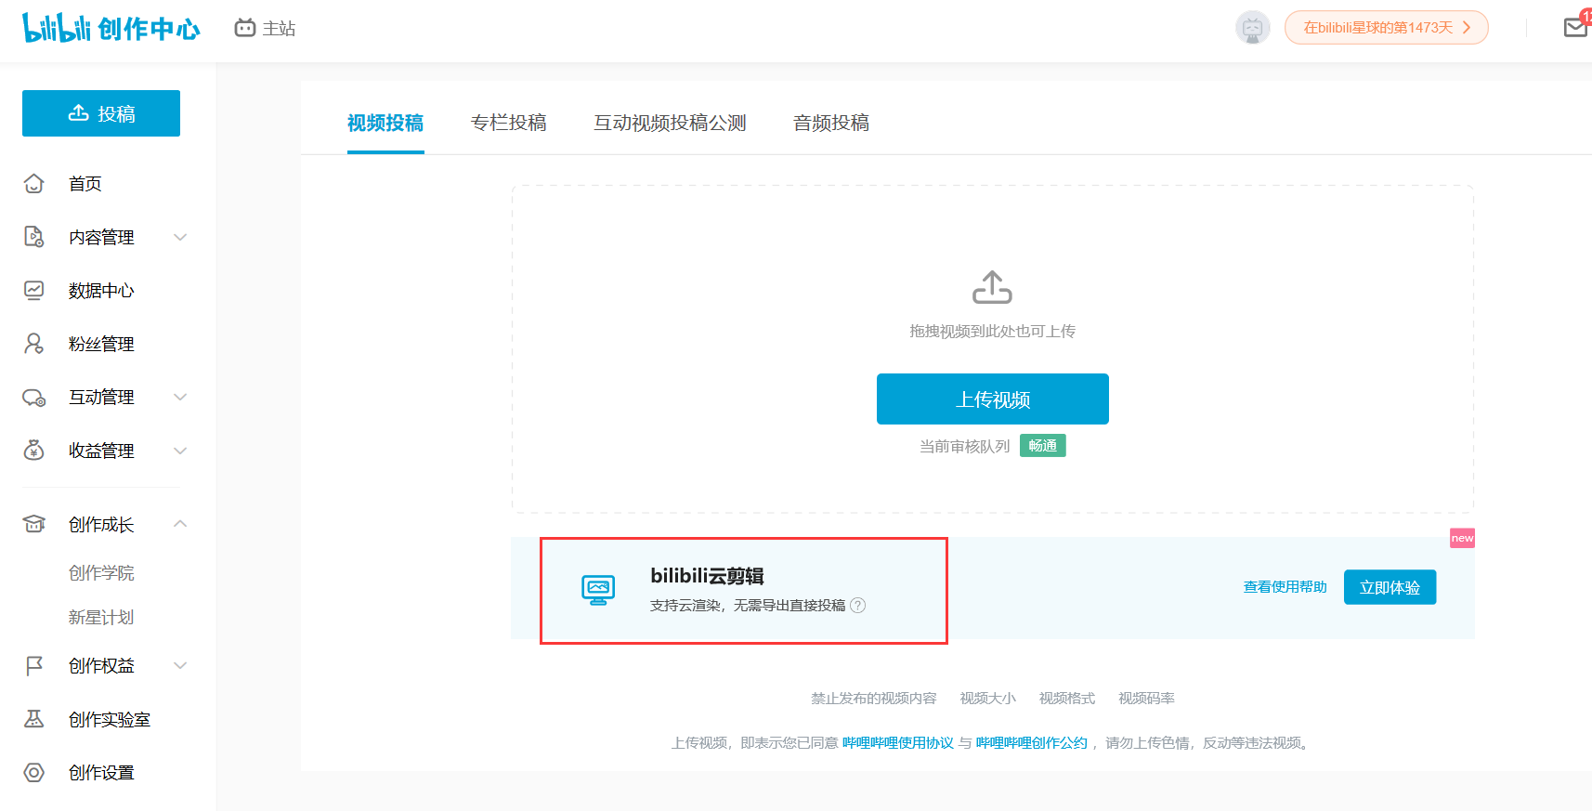Click the 粉丝管理 sidebar label

[101, 345]
